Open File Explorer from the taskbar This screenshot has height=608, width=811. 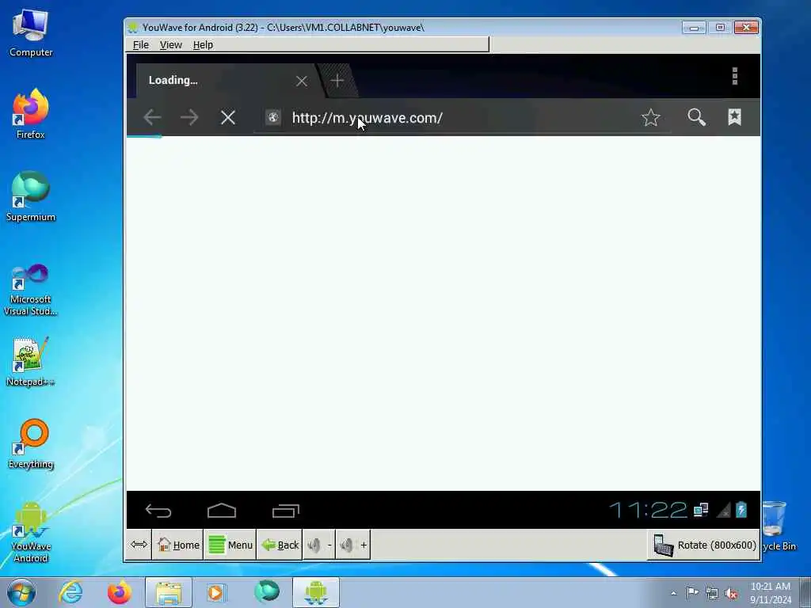(169, 592)
